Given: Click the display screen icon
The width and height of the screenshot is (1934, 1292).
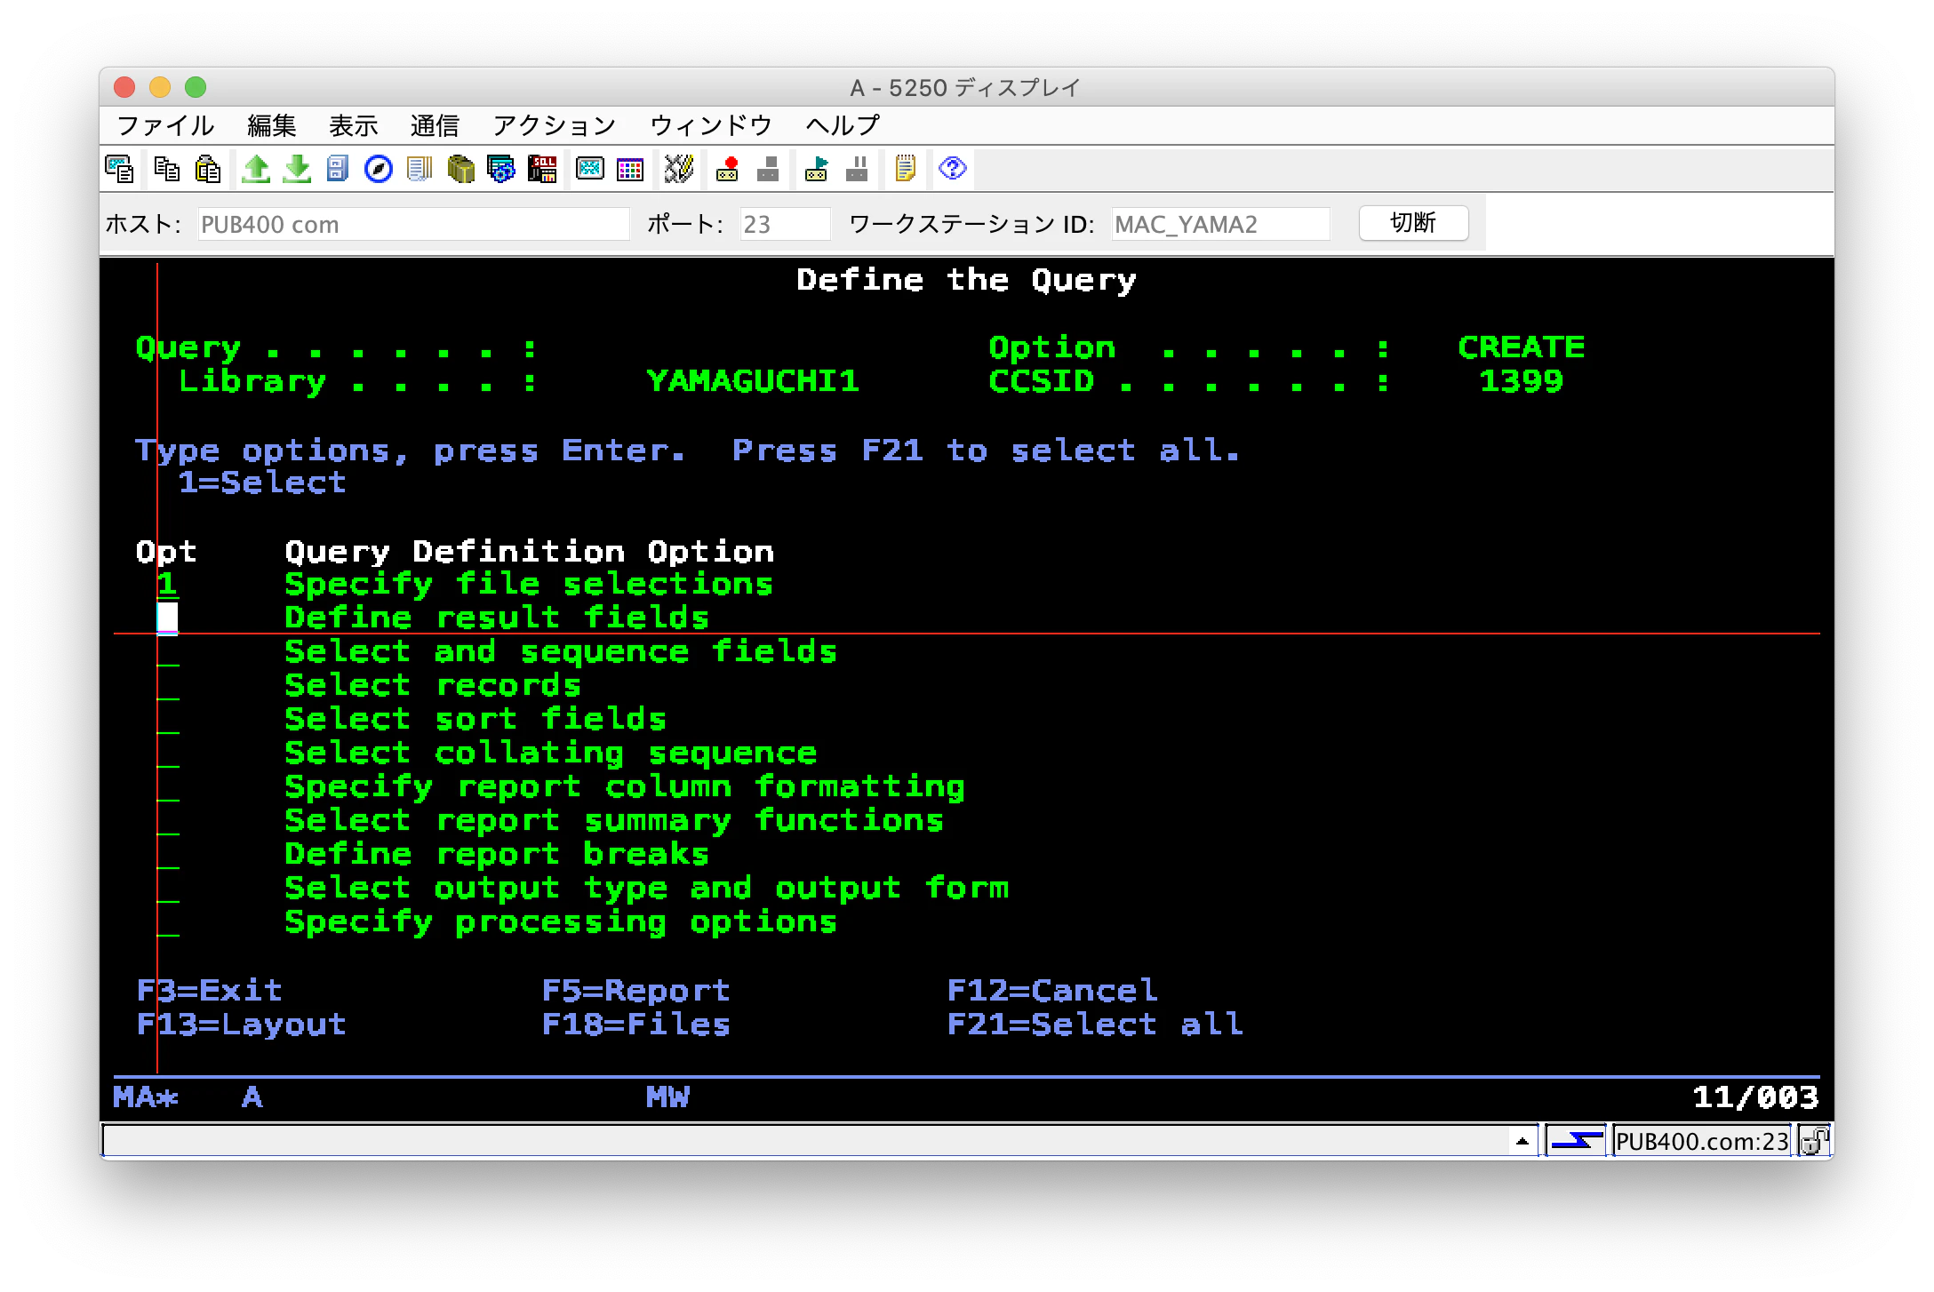Looking at the screenshot, I should pyautogui.click(x=590, y=169).
